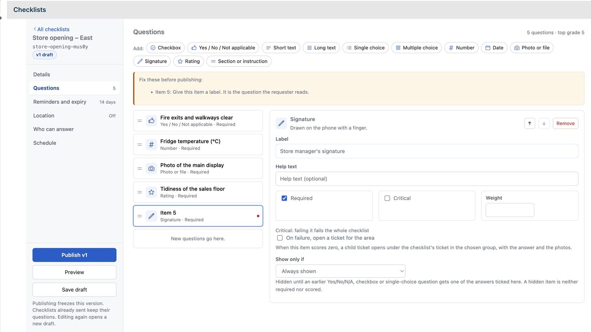This screenshot has height=332, width=591.
Task: Enable On failure, open a ticket checkbox
Action: tap(280, 238)
